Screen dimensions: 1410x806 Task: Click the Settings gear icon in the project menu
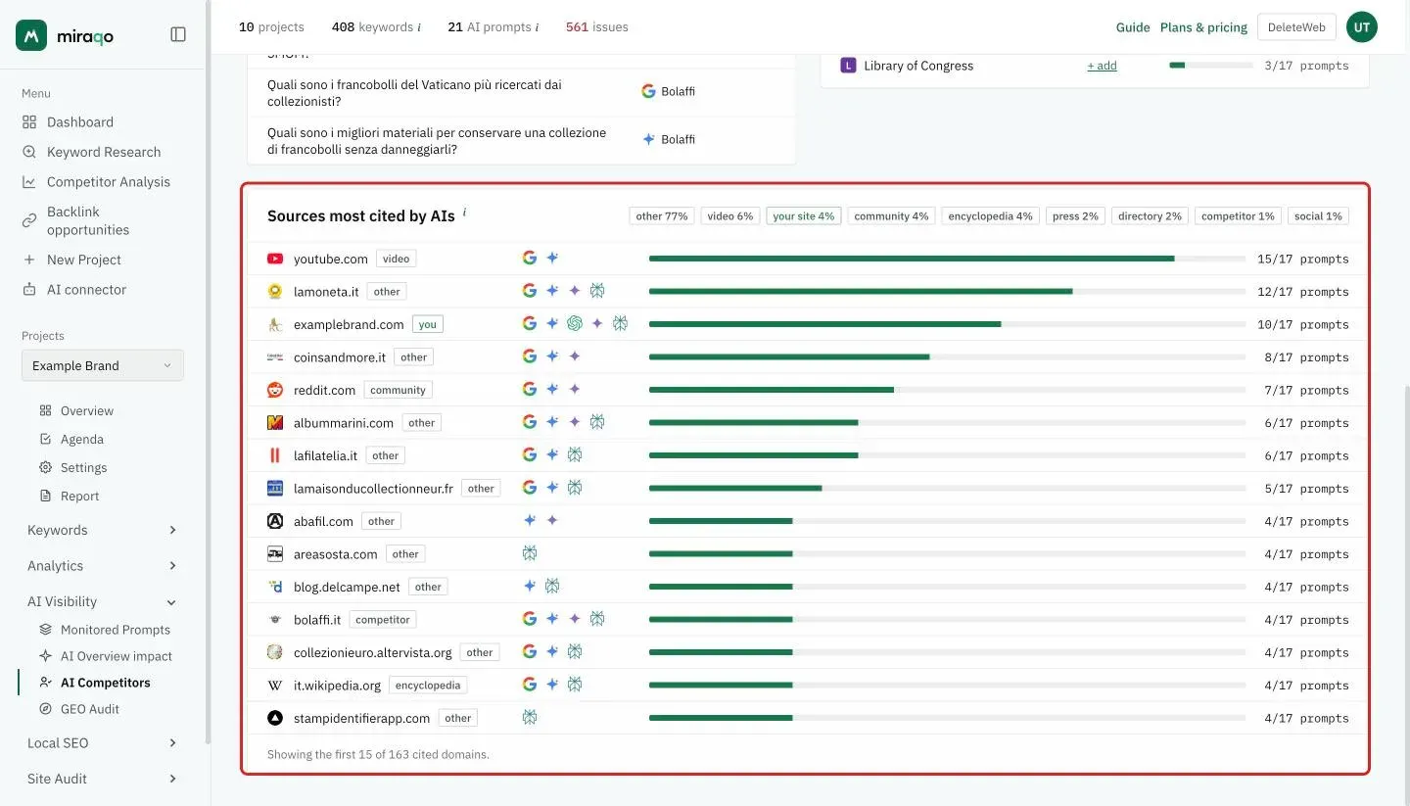pyautogui.click(x=45, y=467)
